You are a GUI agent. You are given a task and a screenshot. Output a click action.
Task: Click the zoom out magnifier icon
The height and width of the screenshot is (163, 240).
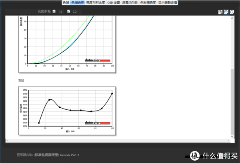(x=226, y=12)
